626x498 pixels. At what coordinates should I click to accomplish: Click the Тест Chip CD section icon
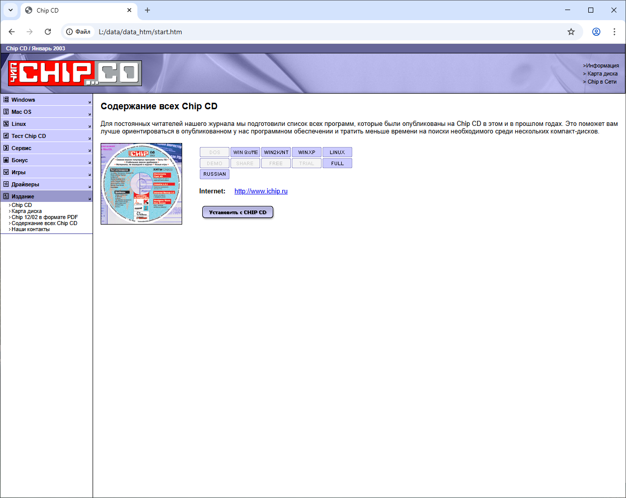[x=6, y=136]
